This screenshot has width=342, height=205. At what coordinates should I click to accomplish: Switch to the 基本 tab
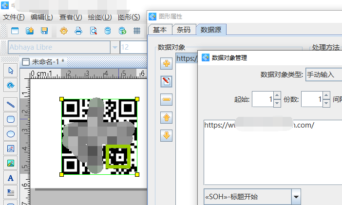[160, 30]
